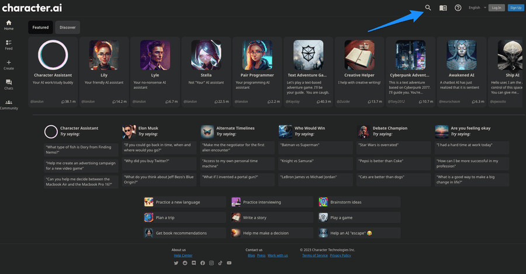Open Community in the sidebar
The image size is (526, 274).
coord(9,105)
